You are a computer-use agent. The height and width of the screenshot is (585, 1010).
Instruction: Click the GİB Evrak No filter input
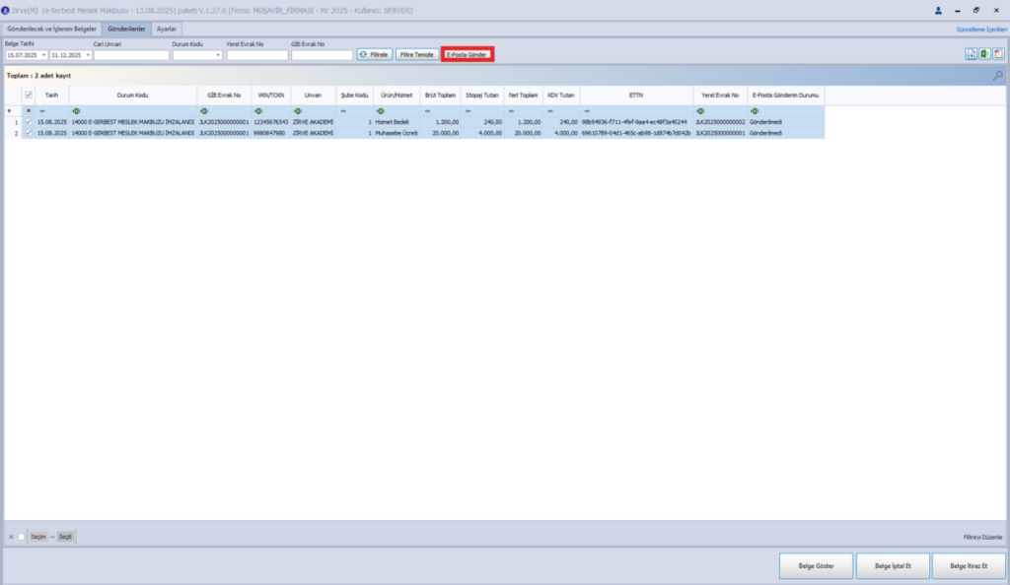tap(323, 55)
